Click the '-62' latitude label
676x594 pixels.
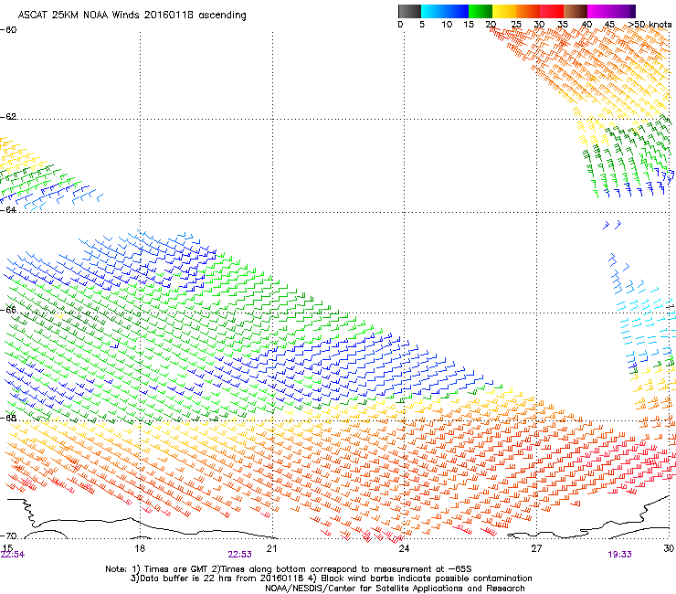8,117
